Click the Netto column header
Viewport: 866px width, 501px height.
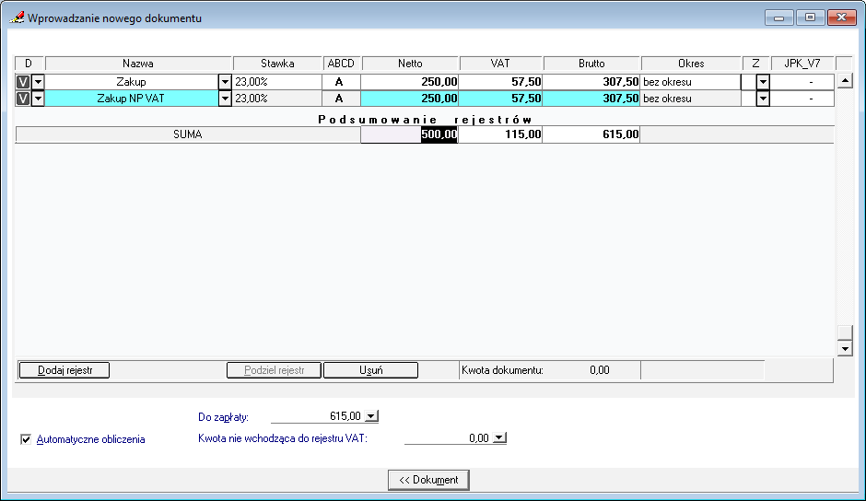point(410,64)
